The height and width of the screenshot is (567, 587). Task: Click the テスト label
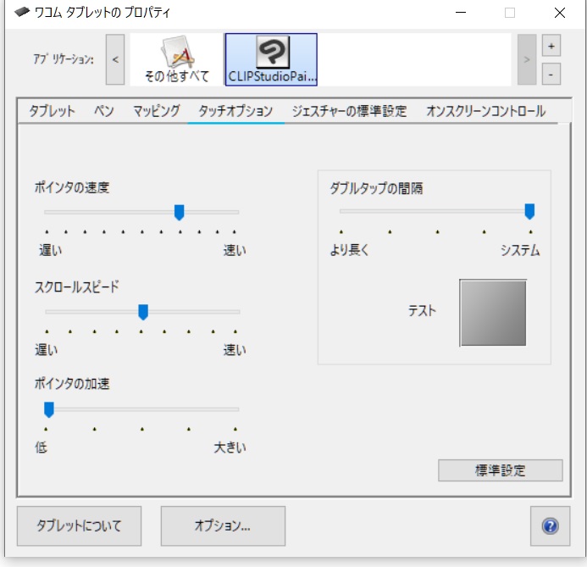pyautogui.click(x=422, y=310)
